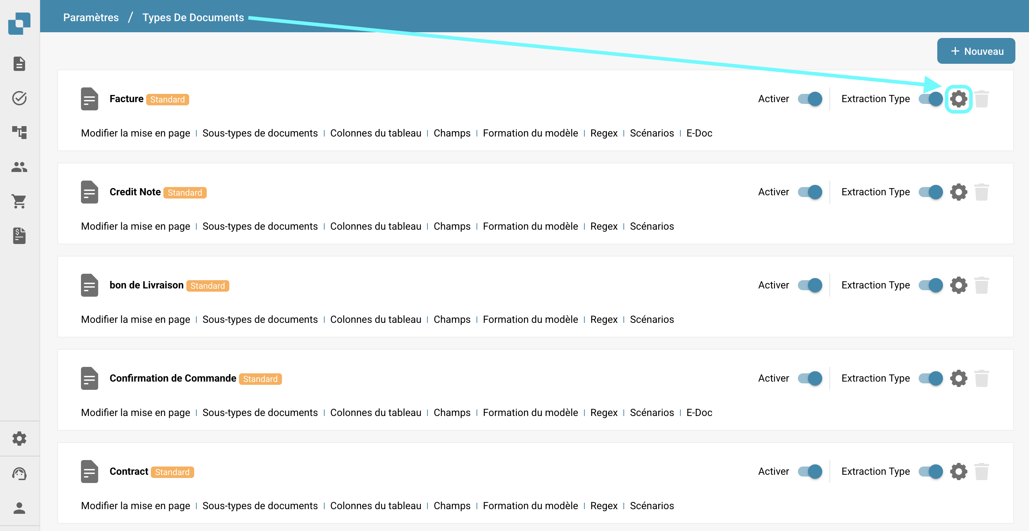This screenshot has height=531, width=1029.
Task: Open Champs link under Facture
Action: click(452, 133)
